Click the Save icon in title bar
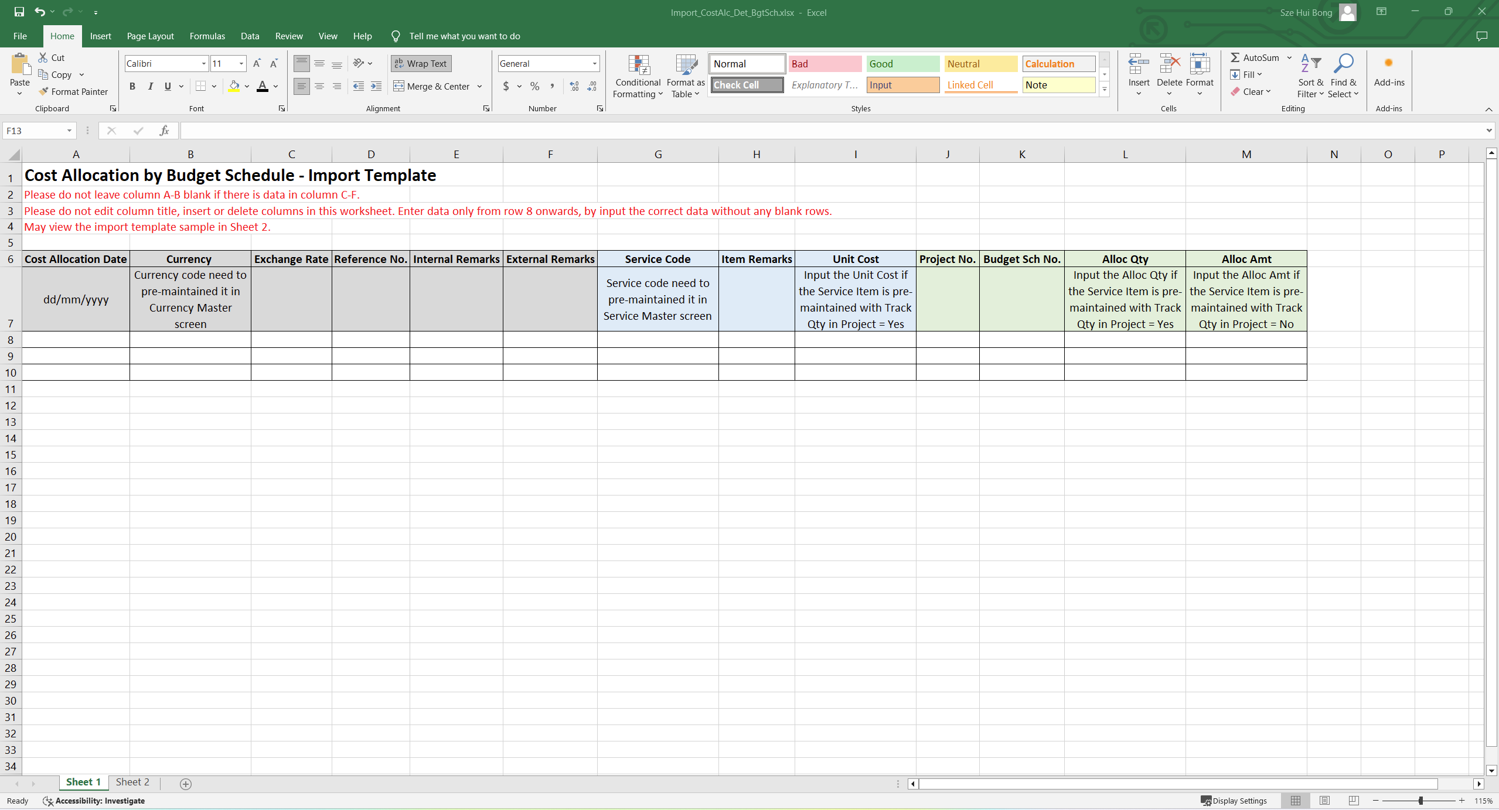The height and width of the screenshot is (810, 1499). [x=19, y=12]
